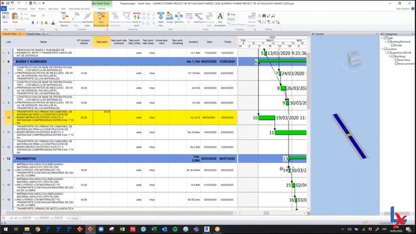Click the Task work cell in row 10
Screen dimensions: 416x234
[x=101, y=118]
